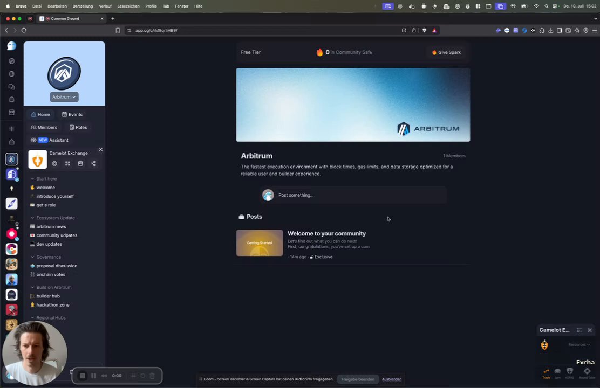Open Brave Wallet icon in toolbar
The width and height of the screenshot is (600, 388).
(568, 30)
